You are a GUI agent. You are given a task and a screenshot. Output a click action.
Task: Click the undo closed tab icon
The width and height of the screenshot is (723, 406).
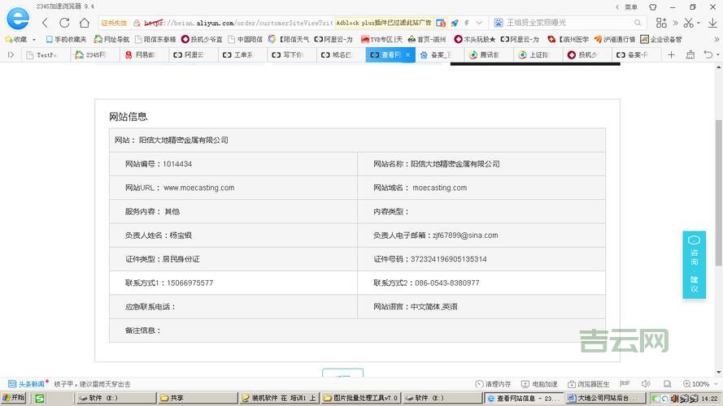pyautogui.click(x=708, y=54)
